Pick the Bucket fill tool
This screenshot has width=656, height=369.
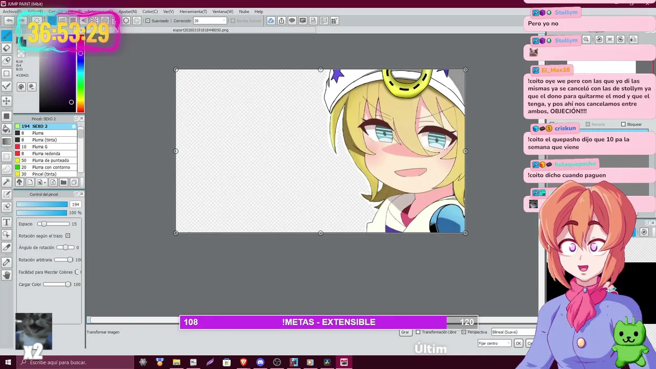click(7, 129)
